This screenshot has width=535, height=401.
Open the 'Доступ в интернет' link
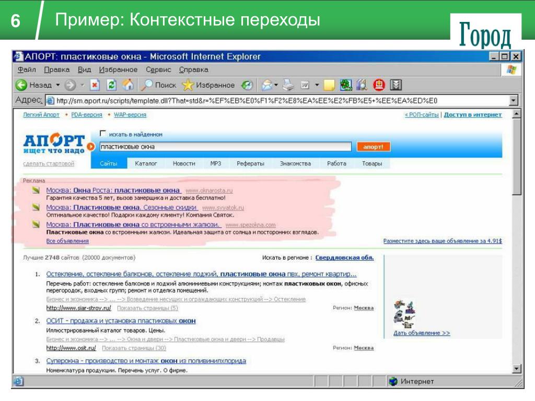[x=472, y=114]
